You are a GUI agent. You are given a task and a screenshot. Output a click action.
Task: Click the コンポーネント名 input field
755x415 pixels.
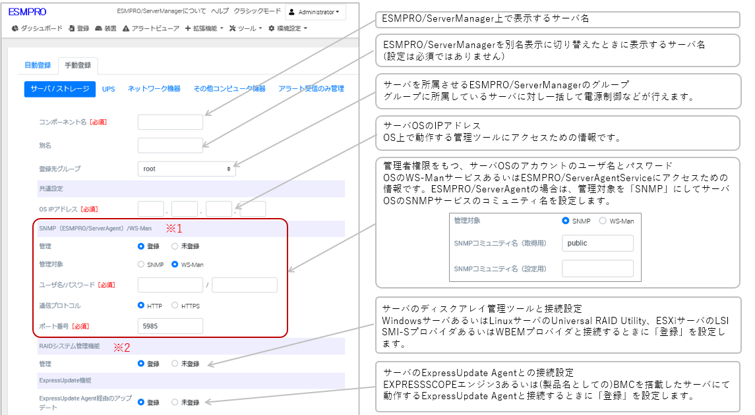pos(171,122)
